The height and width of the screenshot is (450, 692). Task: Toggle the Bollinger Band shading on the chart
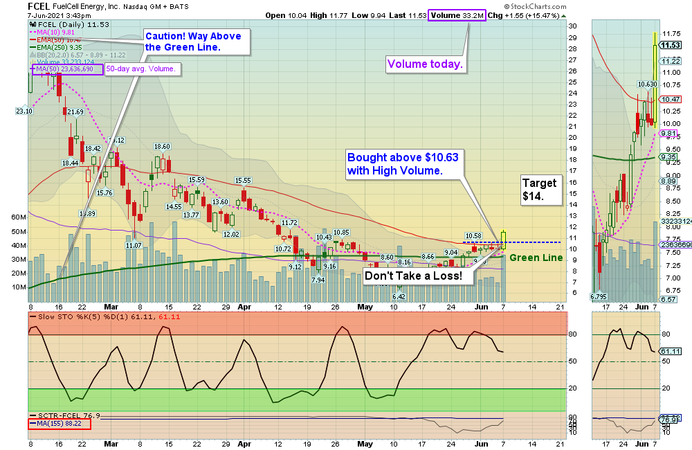[35, 55]
